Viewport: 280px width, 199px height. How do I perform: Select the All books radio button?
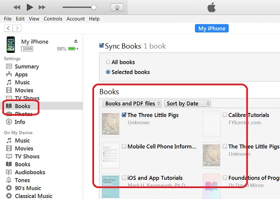click(108, 62)
